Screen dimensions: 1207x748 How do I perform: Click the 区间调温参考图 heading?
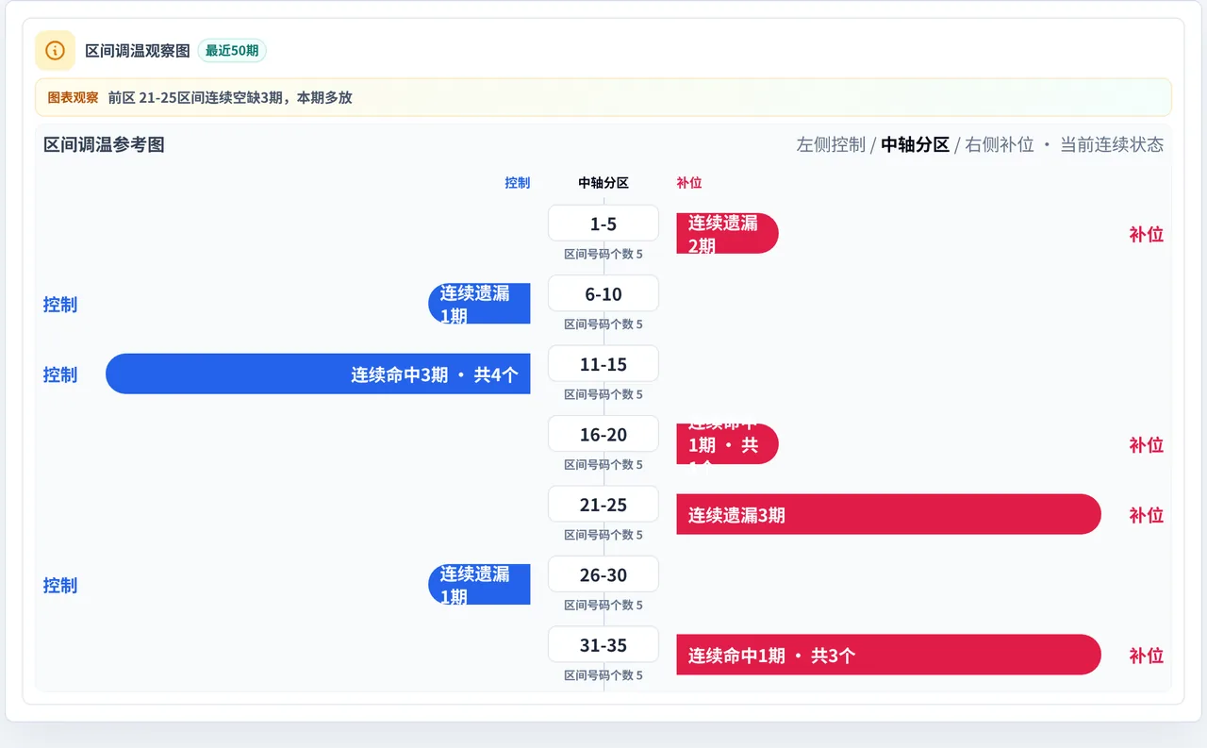[x=104, y=144]
